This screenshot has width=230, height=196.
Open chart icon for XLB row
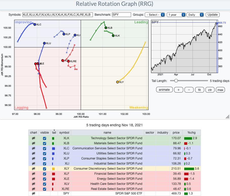click(33, 143)
